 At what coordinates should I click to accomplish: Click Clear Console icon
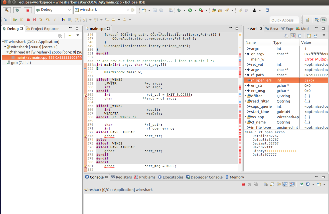(266, 184)
